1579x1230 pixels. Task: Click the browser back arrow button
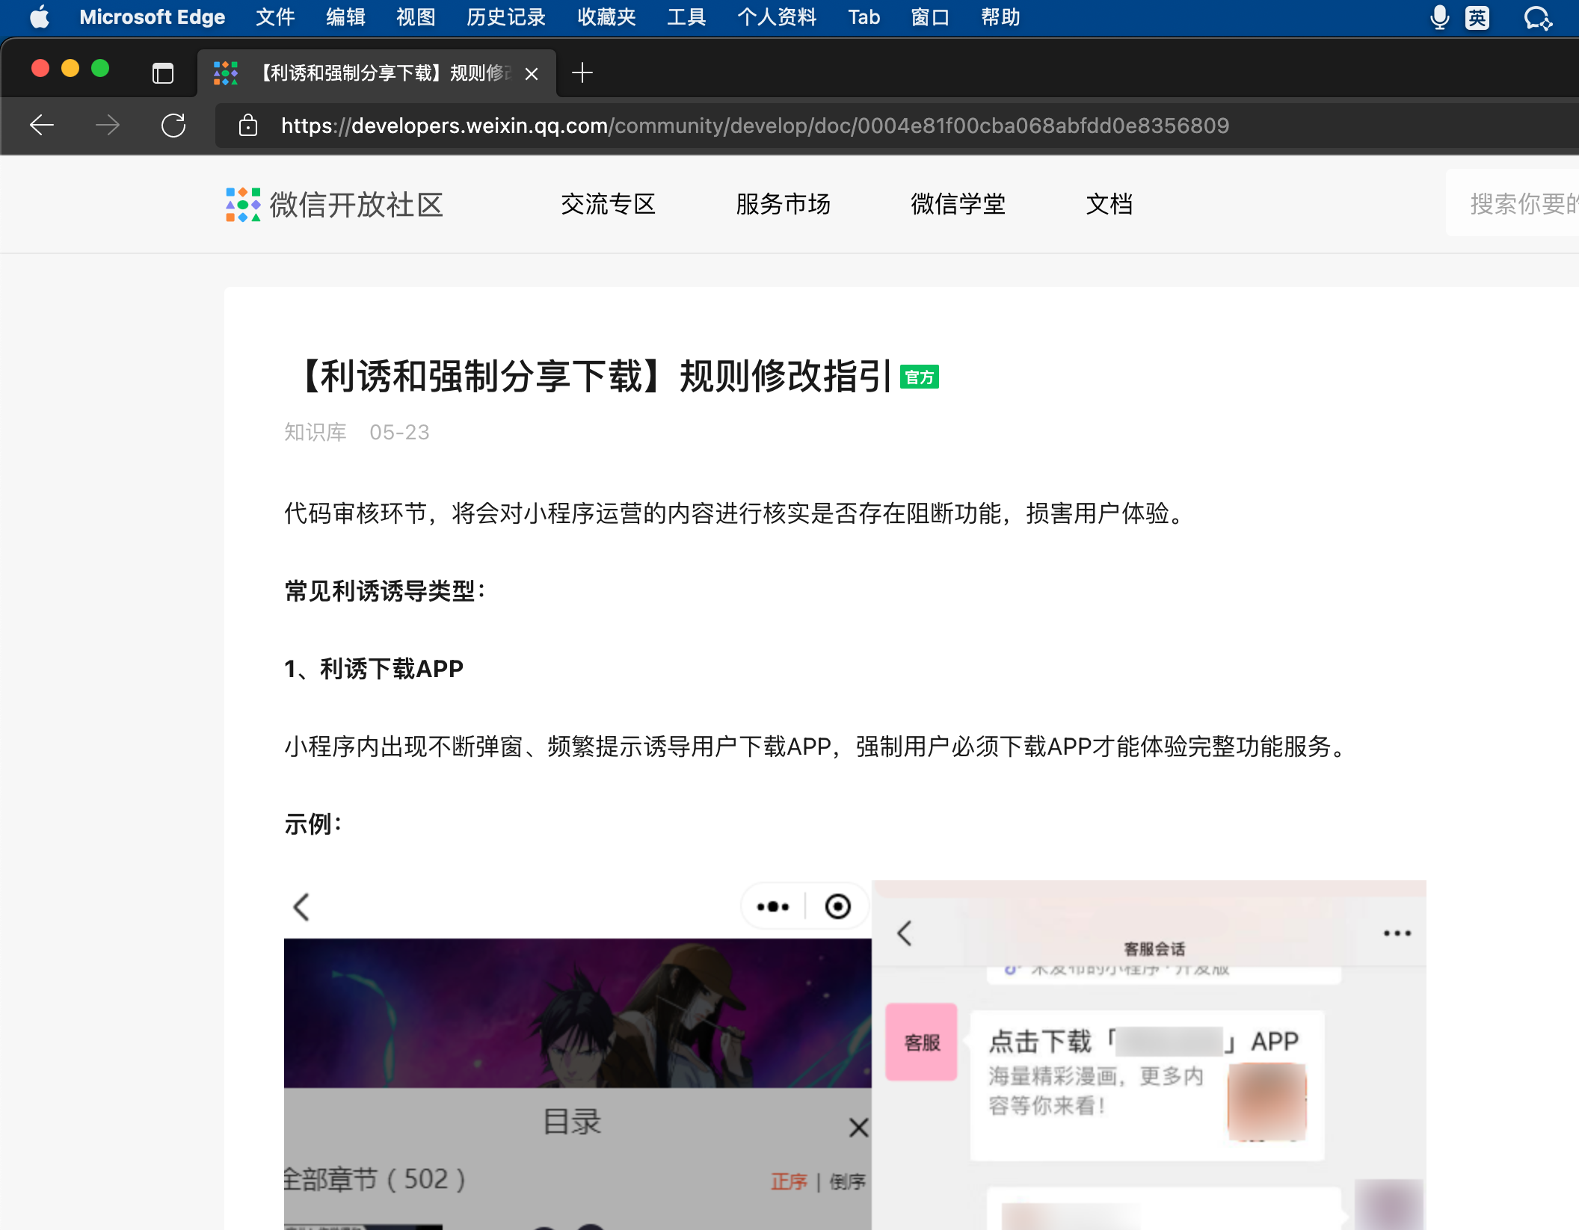42,125
